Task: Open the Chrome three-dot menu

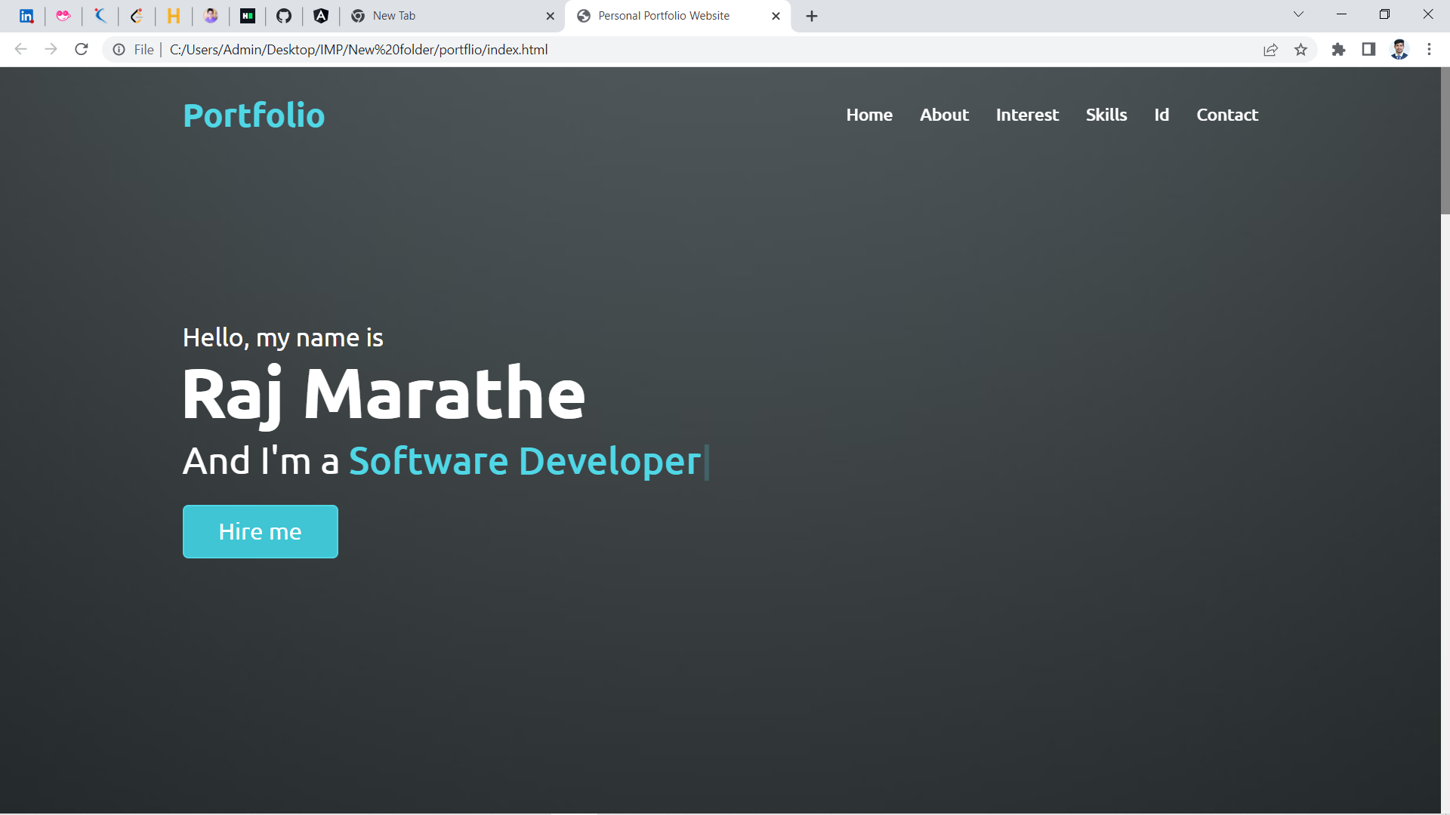Action: pos(1429,50)
